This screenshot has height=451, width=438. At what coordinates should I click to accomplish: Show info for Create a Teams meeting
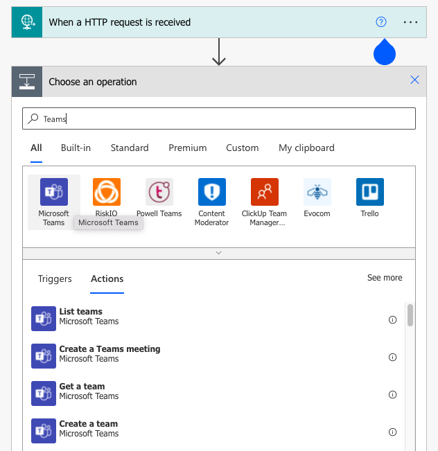(392, 357)
